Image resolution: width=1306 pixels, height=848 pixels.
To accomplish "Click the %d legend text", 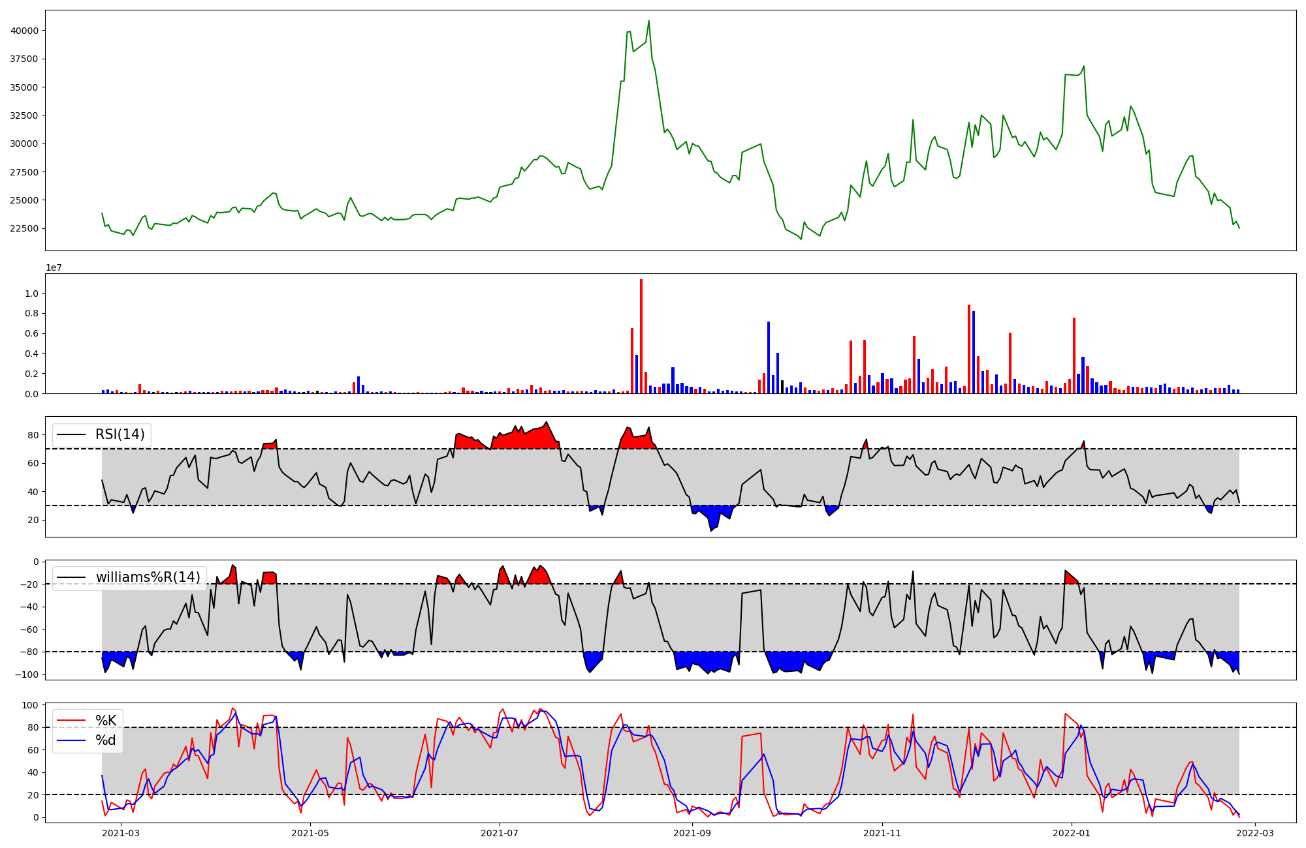I will coord(106,740).
